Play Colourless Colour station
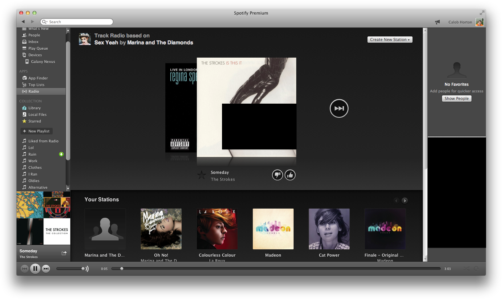The image size is (502, 299). [x=217, y=229]
